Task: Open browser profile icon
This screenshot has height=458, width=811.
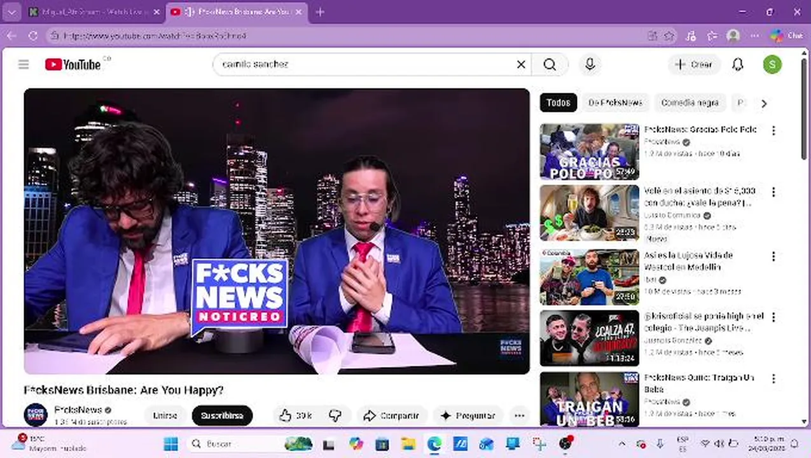Action: pos(733,36)
